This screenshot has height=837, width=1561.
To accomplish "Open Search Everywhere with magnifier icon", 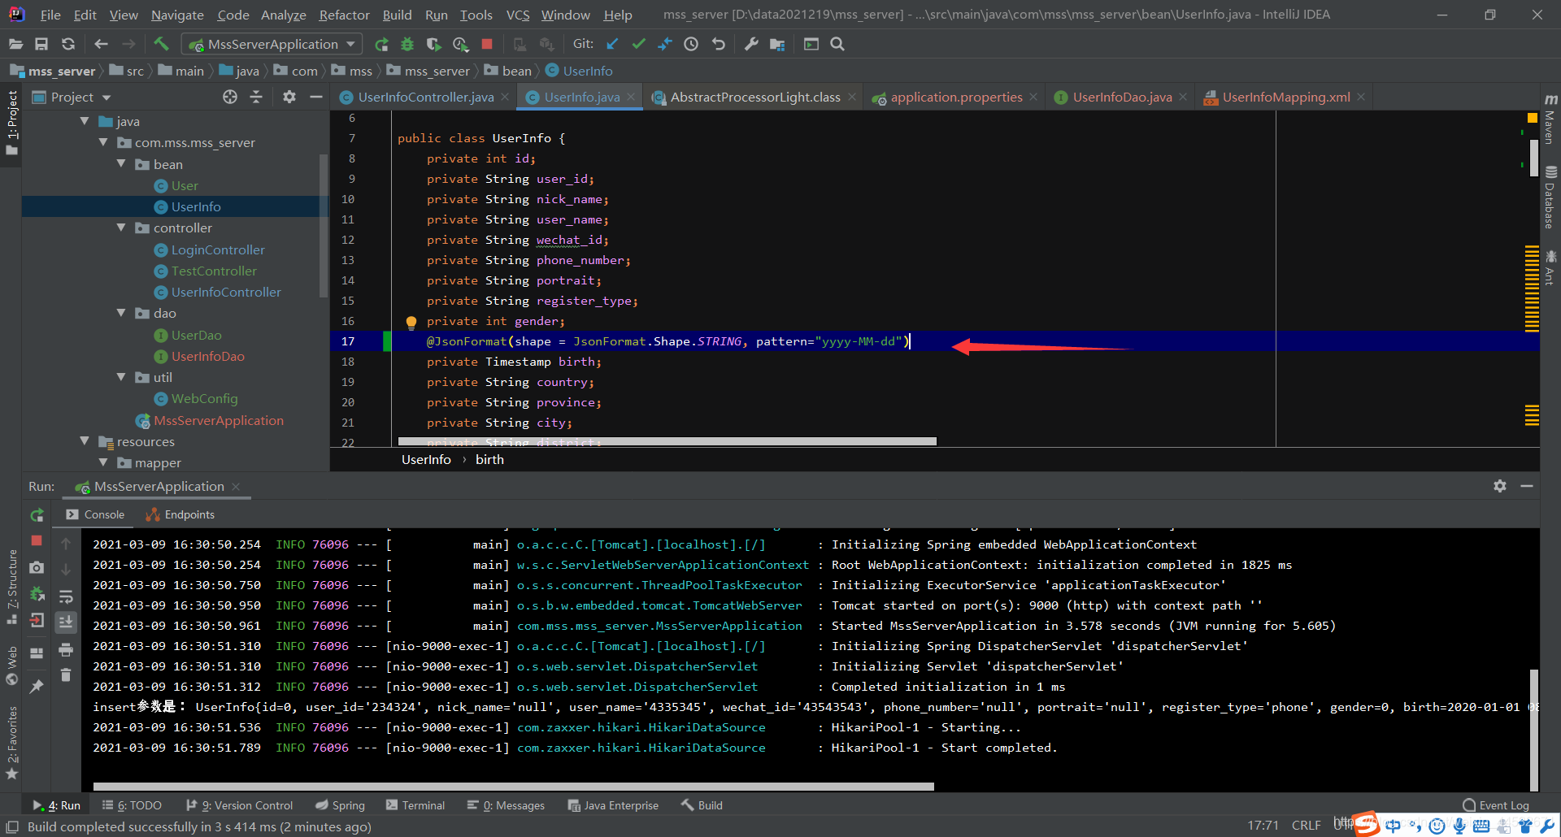I will pos(837,44).
